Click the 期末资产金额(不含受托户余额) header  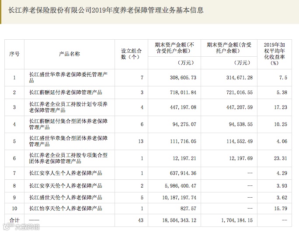click(x=174, y=48)
